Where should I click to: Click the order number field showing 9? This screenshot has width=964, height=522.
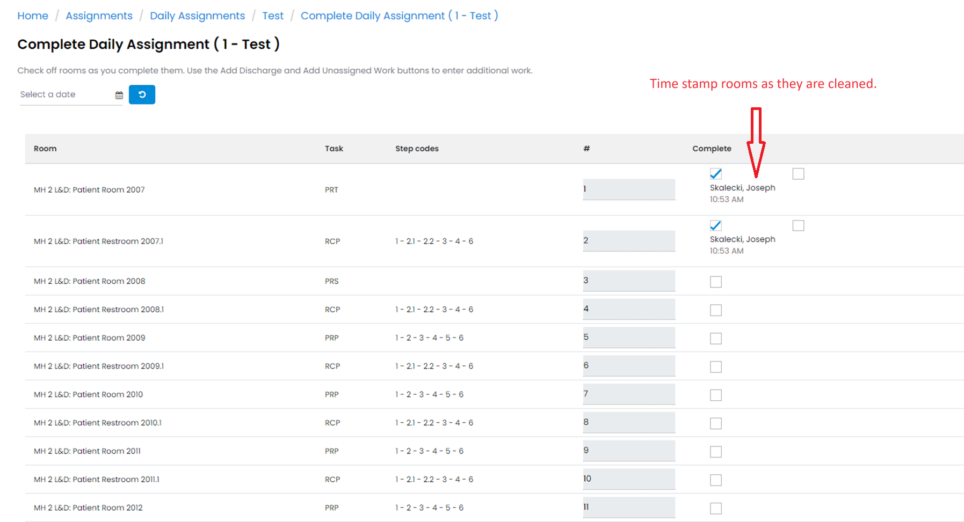point(629,451)
